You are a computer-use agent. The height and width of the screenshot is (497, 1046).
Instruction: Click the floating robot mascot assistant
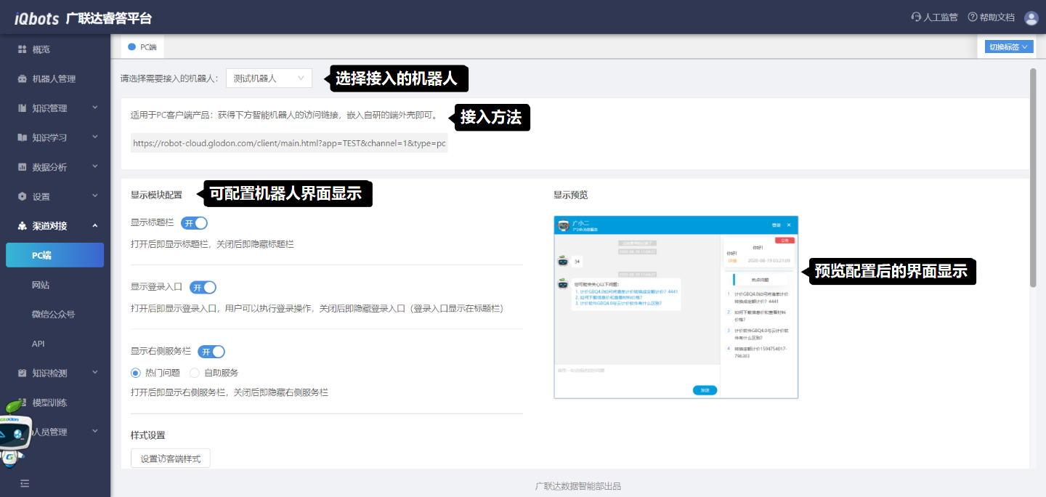(x=15, y=433)
